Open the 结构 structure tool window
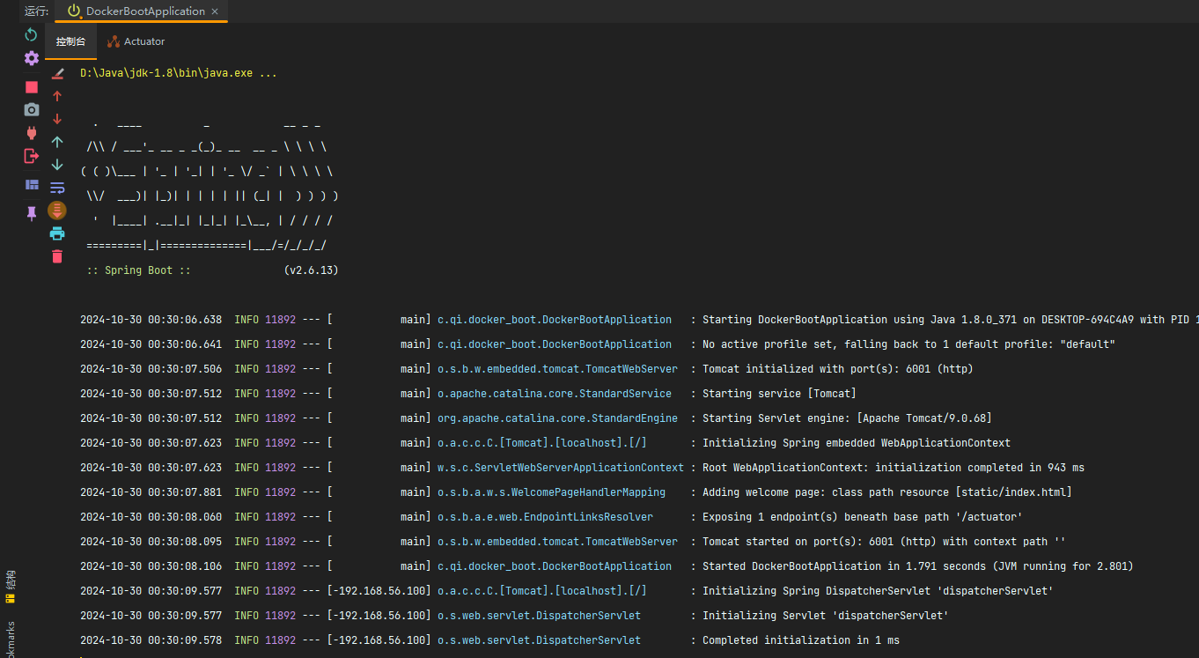The height and width of the screenshot is (658, 1199). coord(10,586)
